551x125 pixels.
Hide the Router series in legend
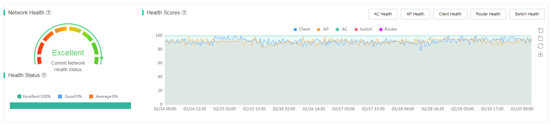(x=388, y=29)
